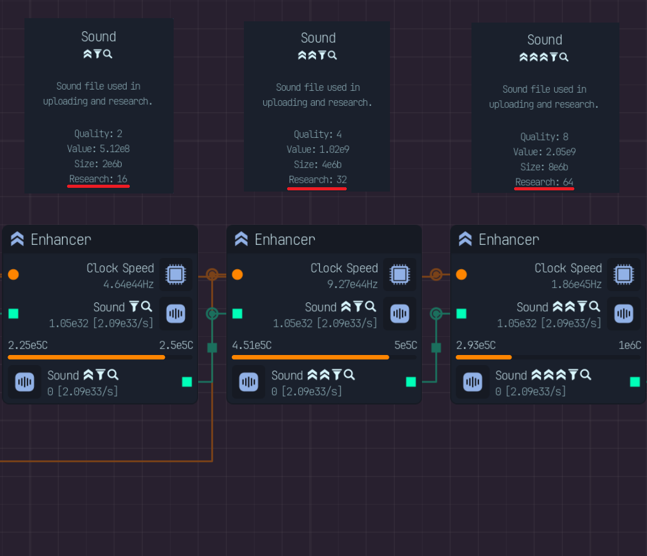The height and width of the screenshot is (556, 647).
Task: Click first Enhancer's green sound output port
Action: pyautogui.click(x=187, y=382)
